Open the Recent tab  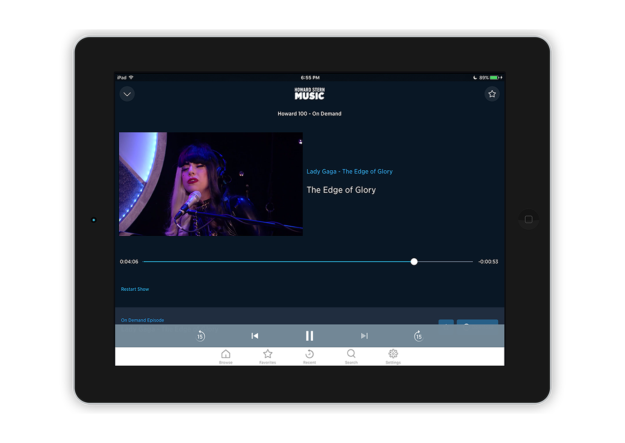pos(310,356)
